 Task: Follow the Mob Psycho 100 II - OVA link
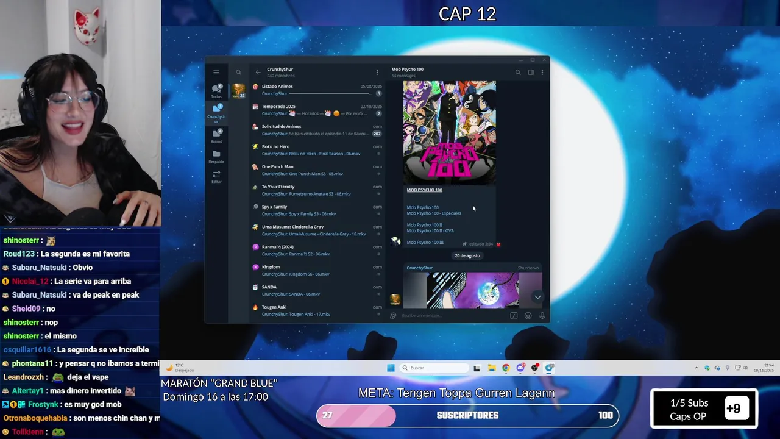(x=430, y=230)
